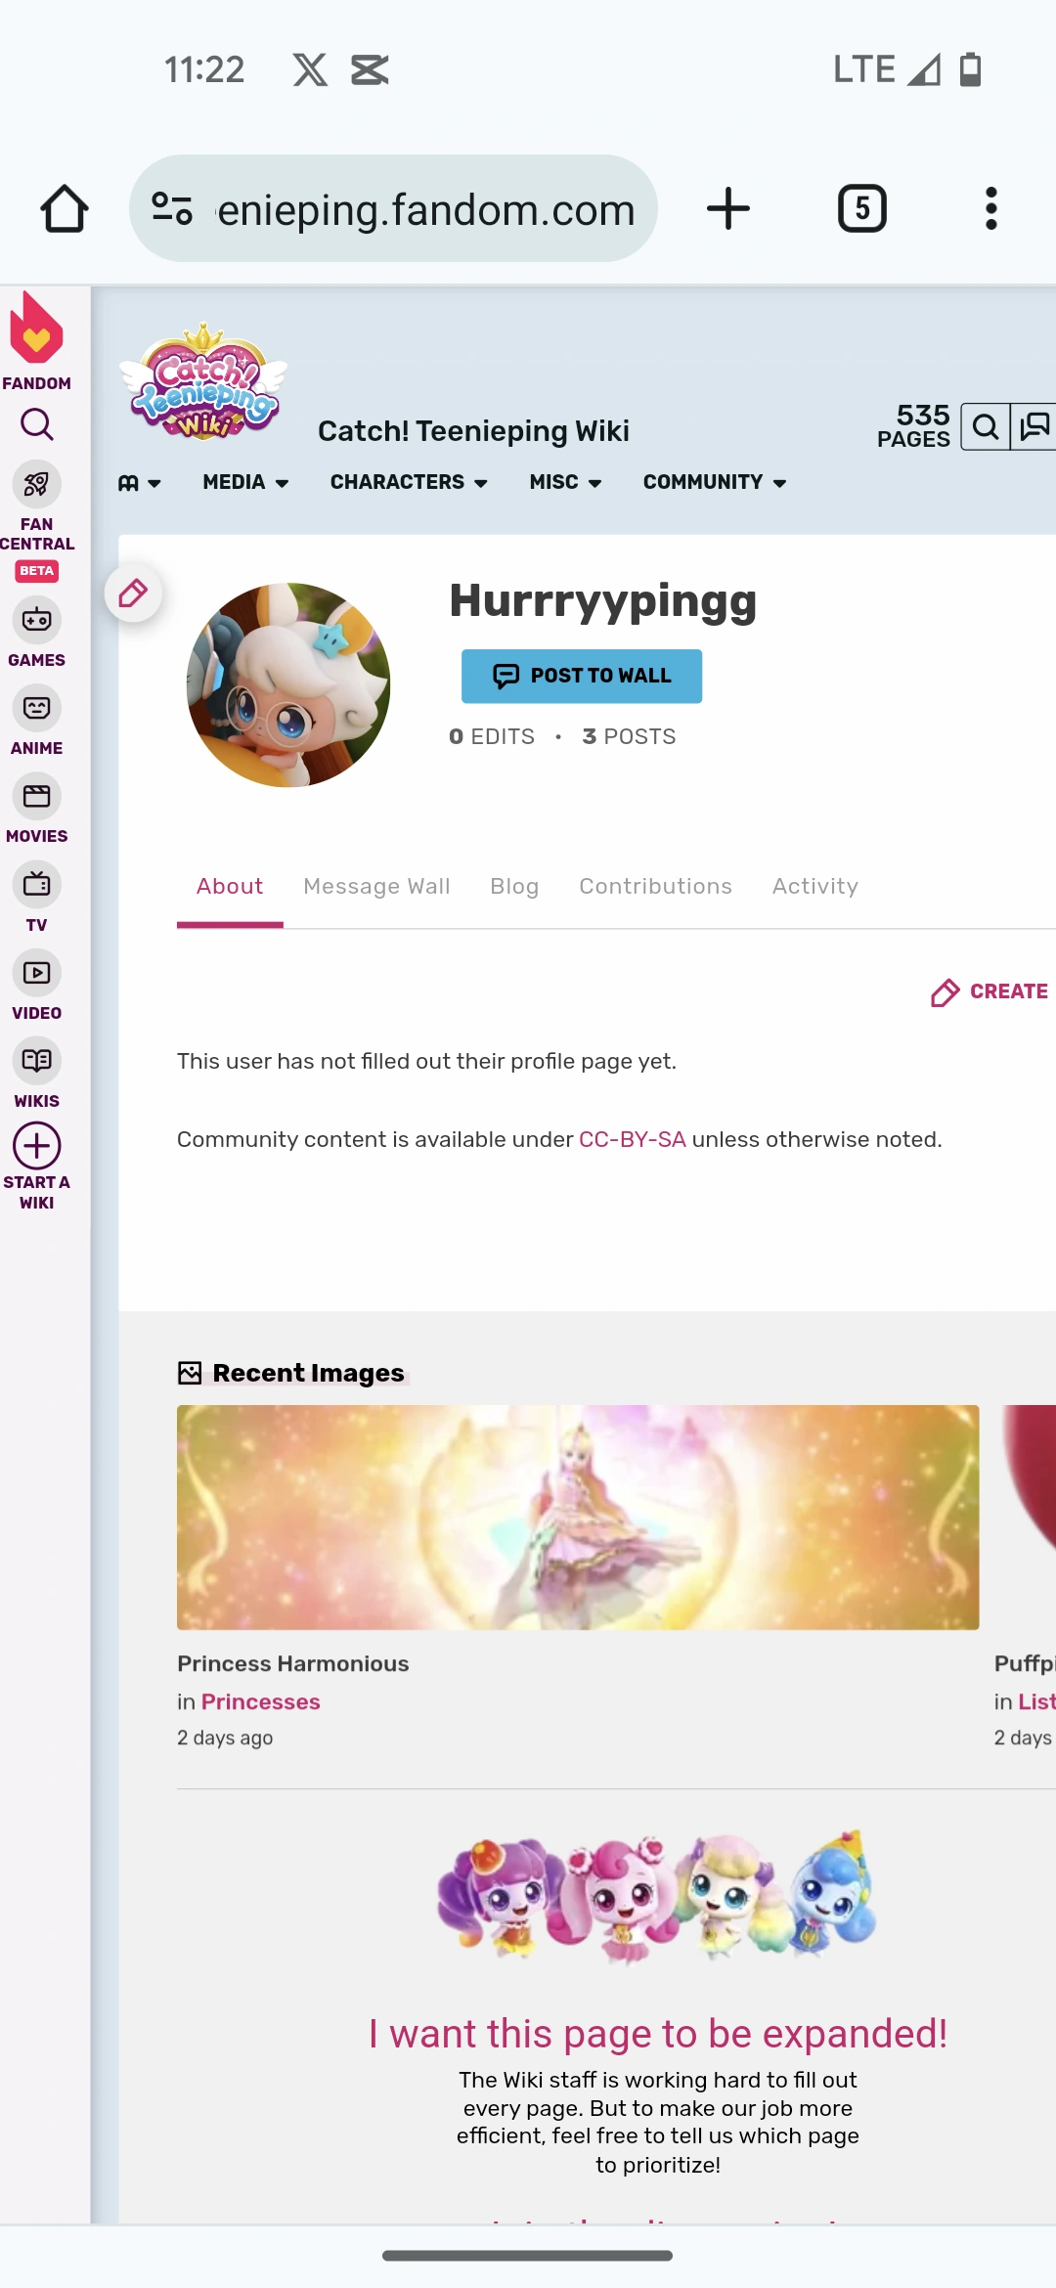The width and height of the screenshot is (1056, 2288).
Task: Tap the browser address bar
Action: (393, 208)
